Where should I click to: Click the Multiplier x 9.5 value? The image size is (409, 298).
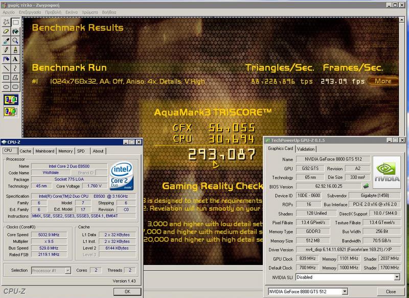[x=49, y=241]
